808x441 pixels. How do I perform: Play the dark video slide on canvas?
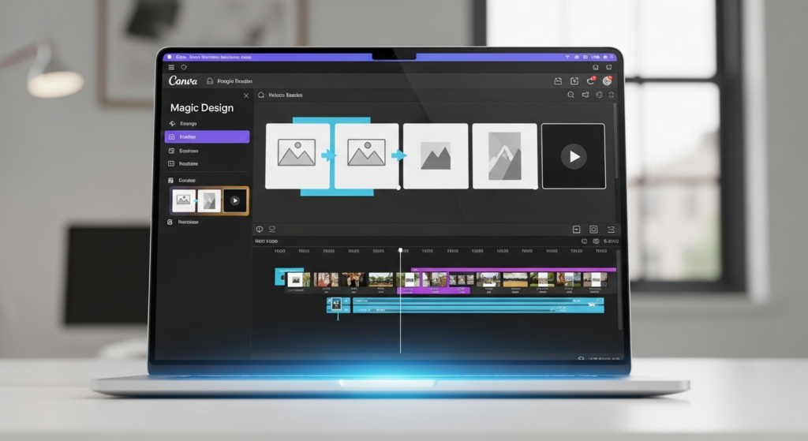coord(574,156)
